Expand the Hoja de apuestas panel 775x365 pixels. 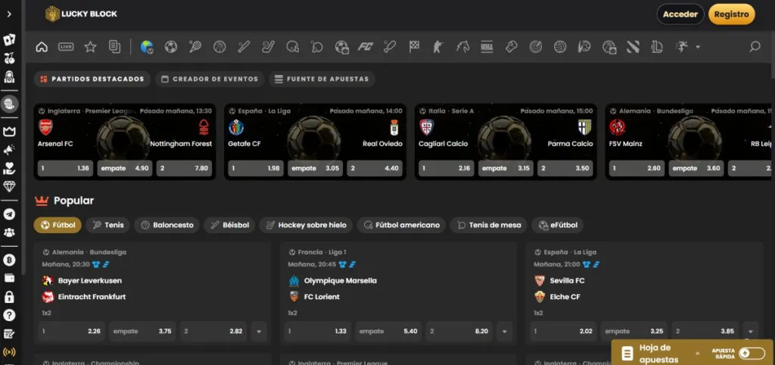tap(697, 353)
